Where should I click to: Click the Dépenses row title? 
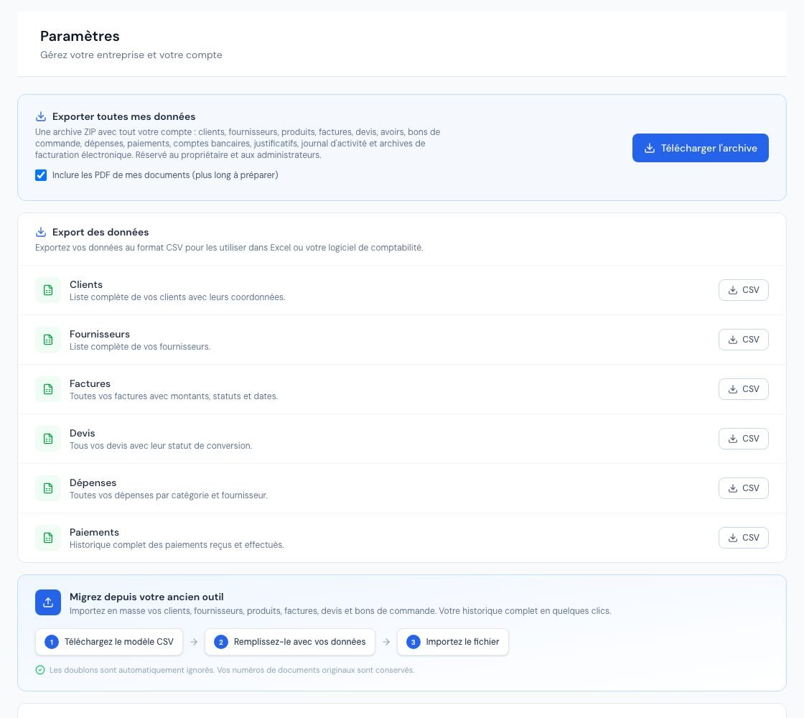click(x=93, y=482)
